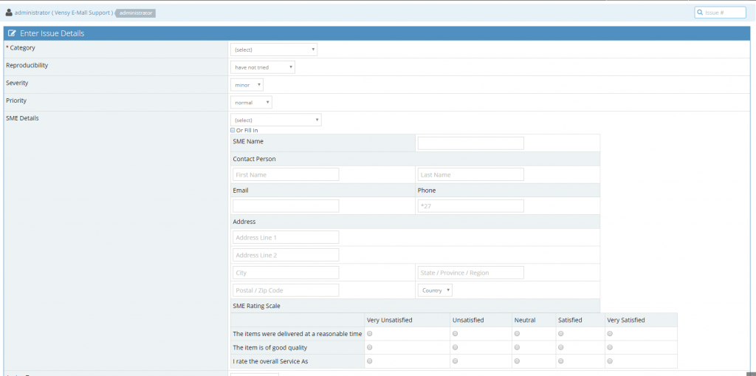Open the SME Details select dropdown
The image size is (756, 376).
point(275,120)
